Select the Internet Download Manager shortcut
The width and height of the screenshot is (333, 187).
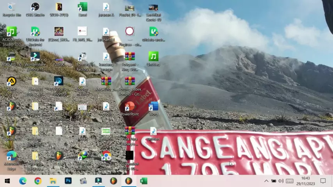(82, 156)
